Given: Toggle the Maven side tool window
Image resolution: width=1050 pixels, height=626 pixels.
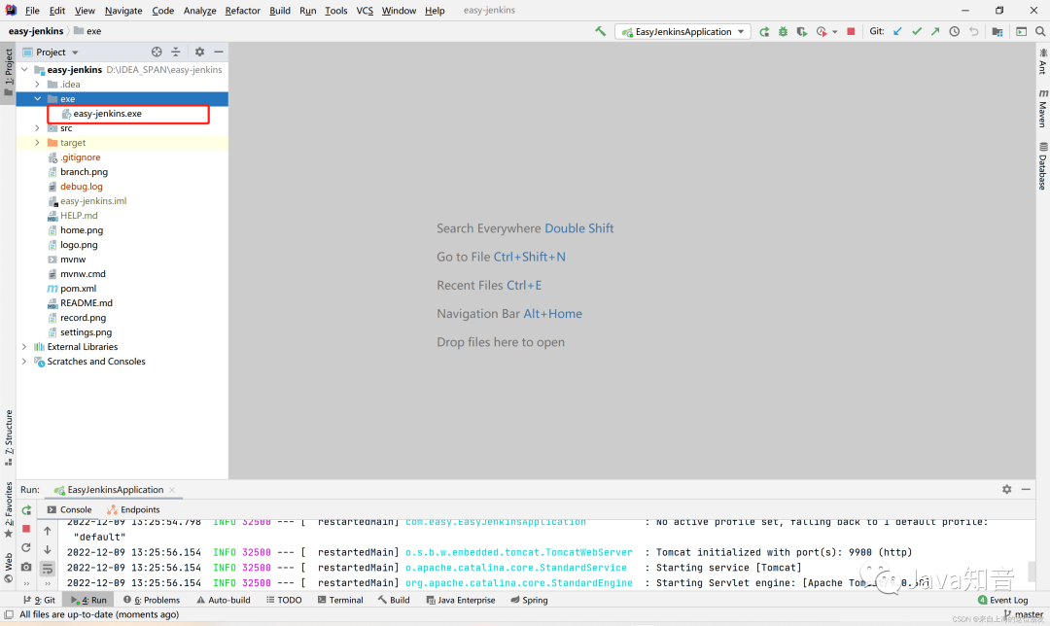Looking at the screenshot, I should click(1042, 108).
